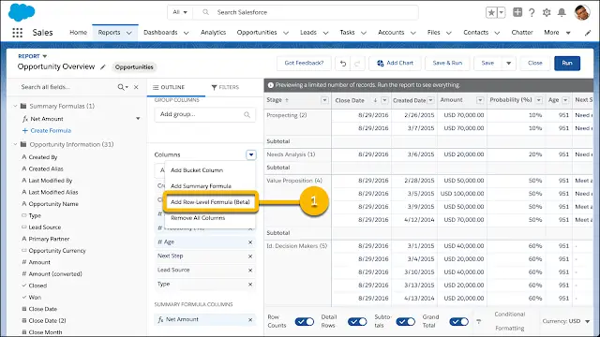The height and width of the screenshot is (337, 600).
Task: Click the Got Feedback? button
Action: click(304, 63)
